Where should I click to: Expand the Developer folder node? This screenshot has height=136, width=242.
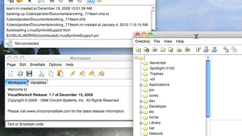(x=141, y=107)
